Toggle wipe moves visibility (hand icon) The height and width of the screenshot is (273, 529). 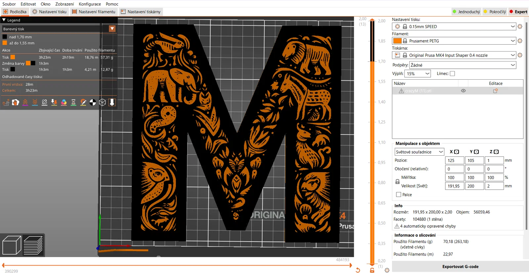point(16,102)
